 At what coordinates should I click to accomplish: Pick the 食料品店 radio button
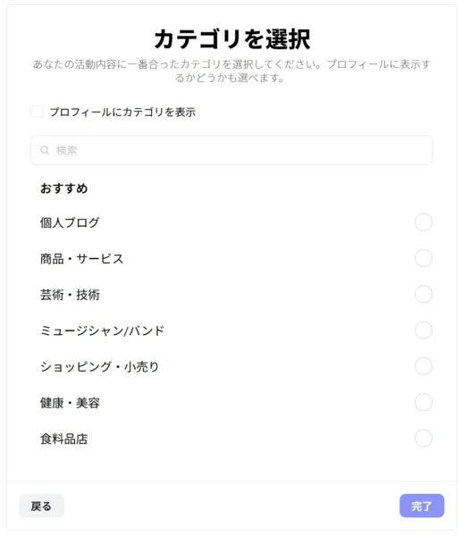tap(424, 439)
